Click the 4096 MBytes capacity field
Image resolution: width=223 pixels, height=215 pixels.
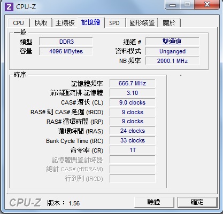tap(66, 51)
